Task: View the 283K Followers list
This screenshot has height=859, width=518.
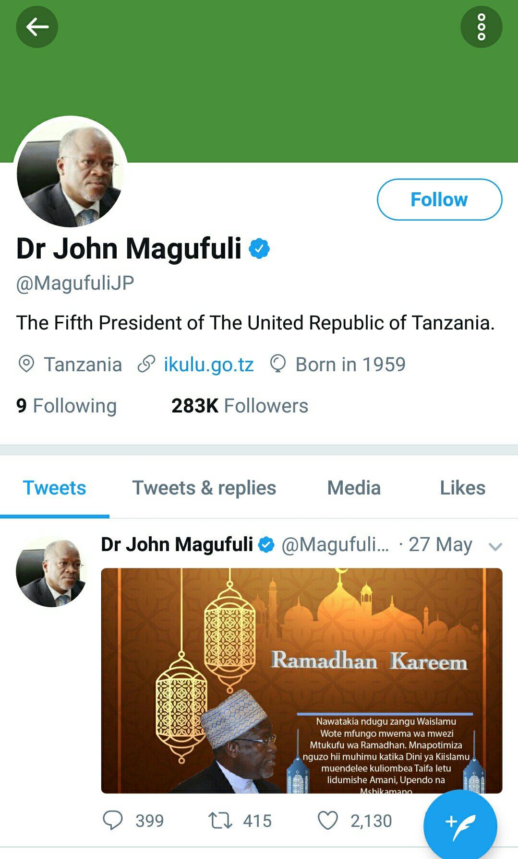Action: coord(240,406)
